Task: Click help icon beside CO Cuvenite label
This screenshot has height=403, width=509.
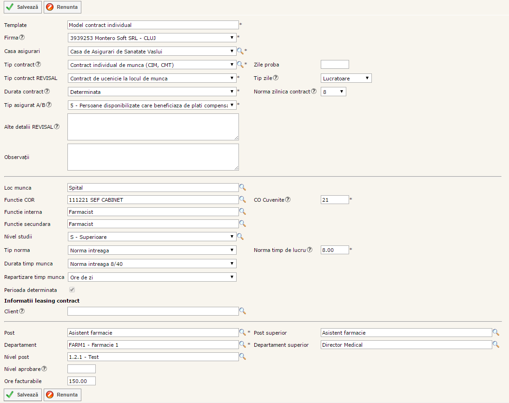Action: point(288,200)
